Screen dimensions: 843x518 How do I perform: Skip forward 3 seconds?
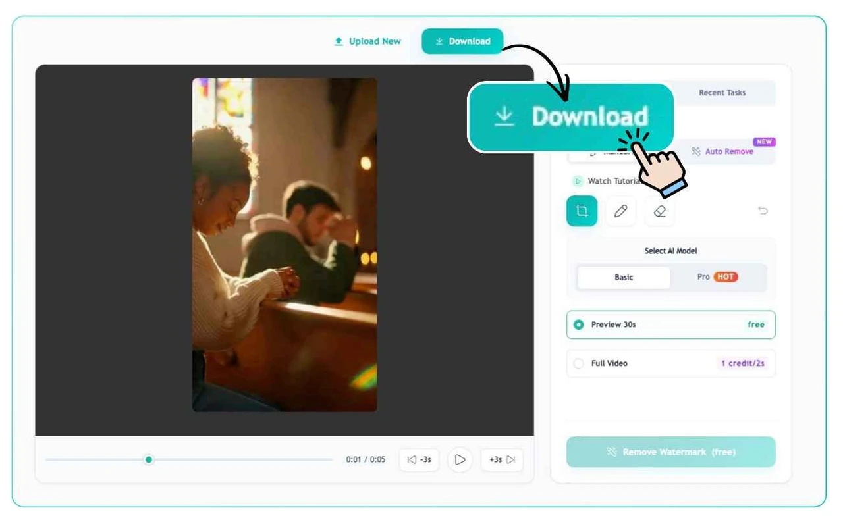[x=502, y=459]
